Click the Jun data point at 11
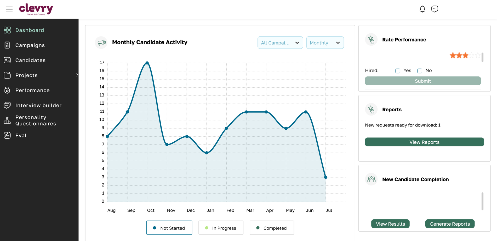The height and width of the screenshot is (241, 497). (306, 112)
